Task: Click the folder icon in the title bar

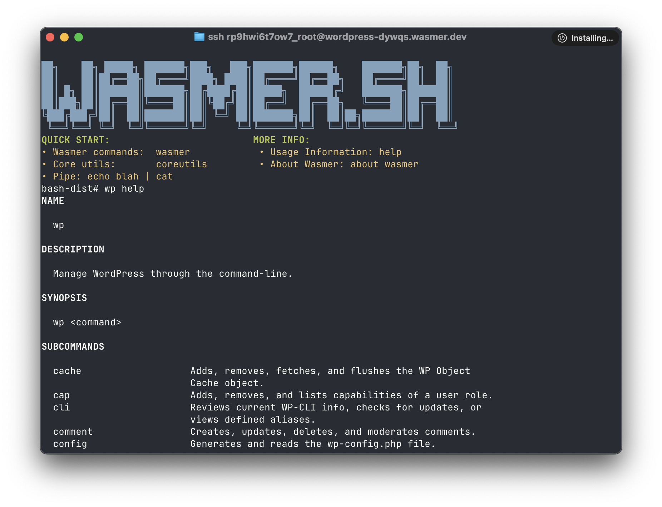Action: [199, 37]
